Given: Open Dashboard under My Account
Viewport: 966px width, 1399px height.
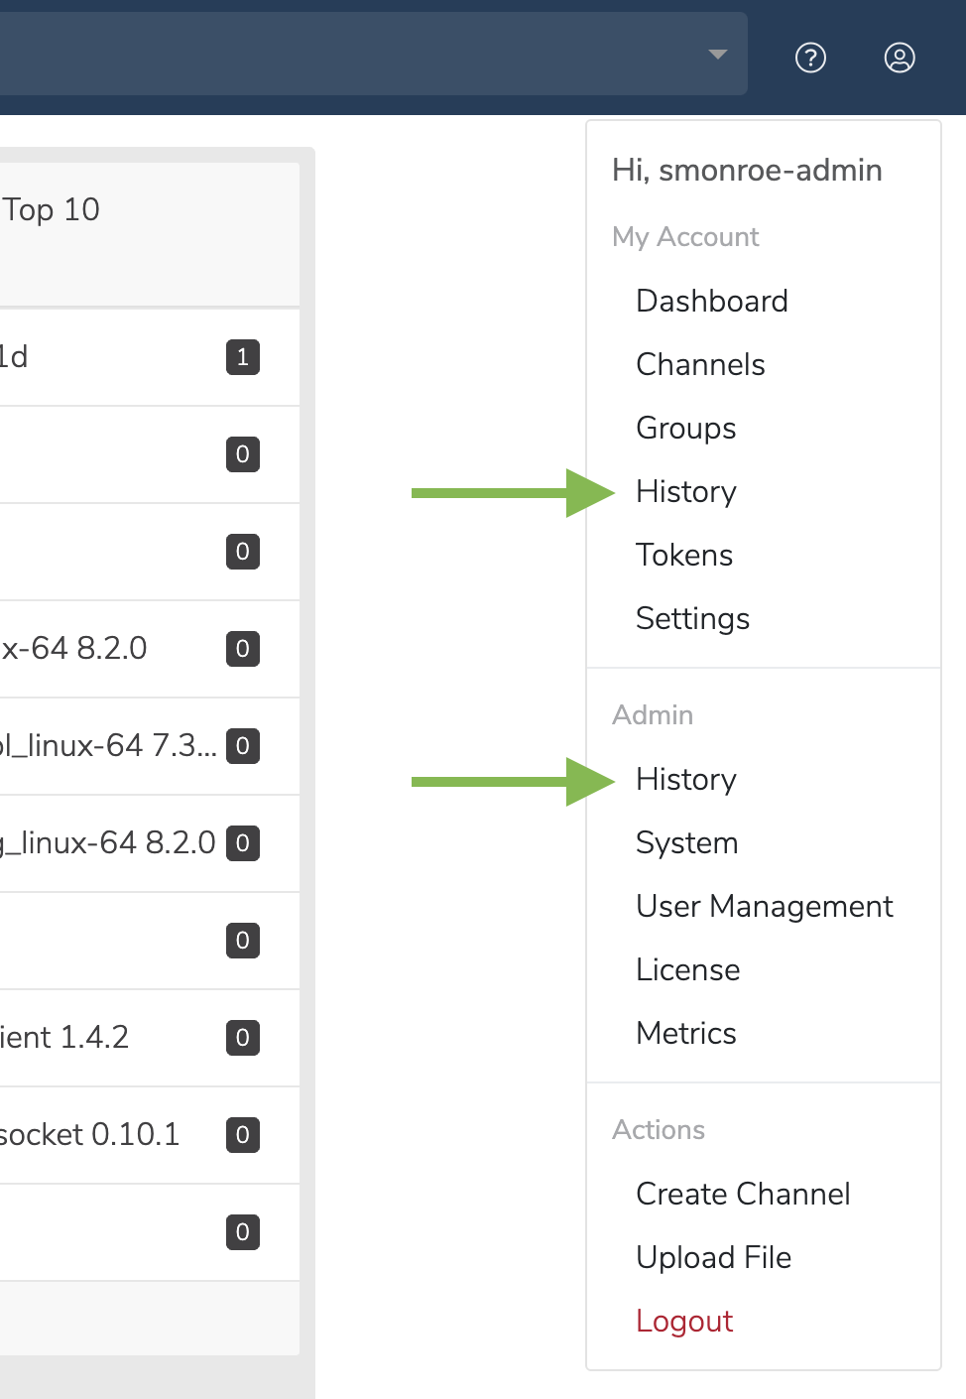Looking at the screenshot, I should (712, 301).
